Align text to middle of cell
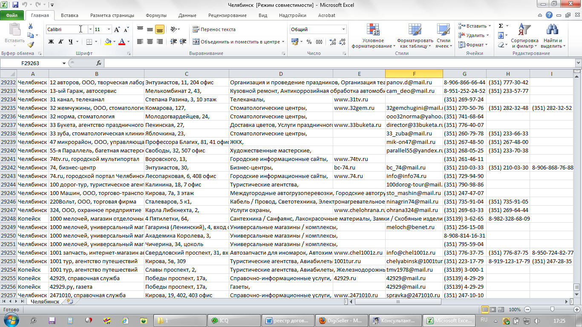Image resolution: width=582 pixels, height=327 pixels. [150, 29]
